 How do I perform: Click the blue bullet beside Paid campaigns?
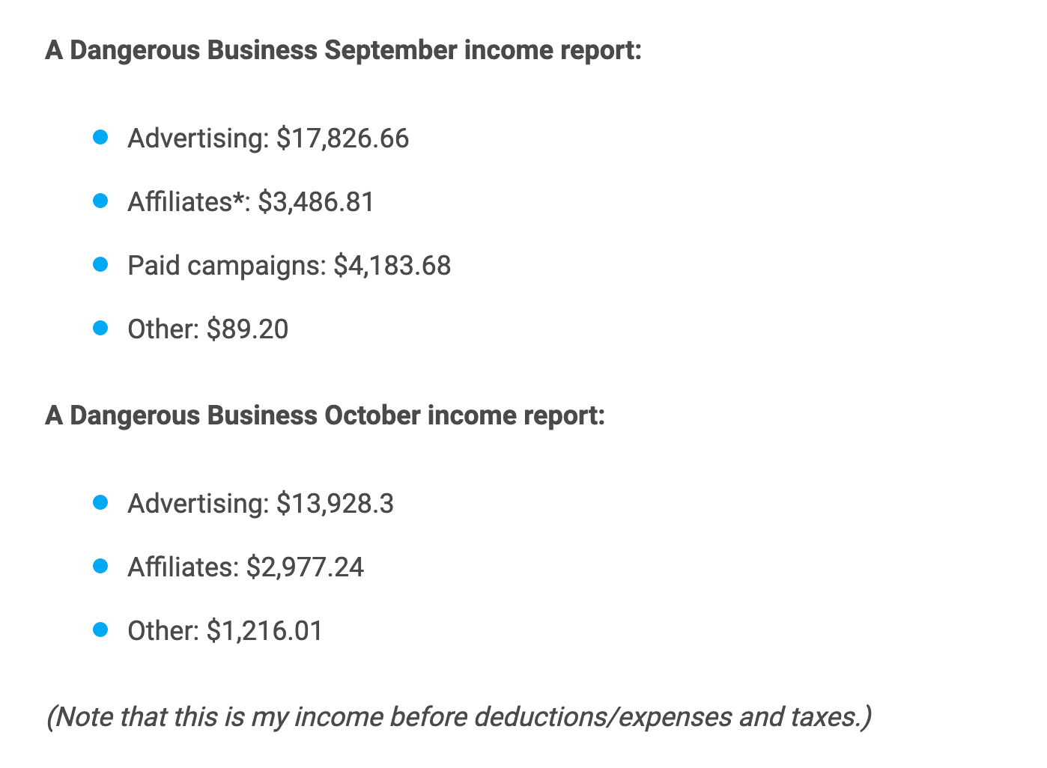point(100,265)
